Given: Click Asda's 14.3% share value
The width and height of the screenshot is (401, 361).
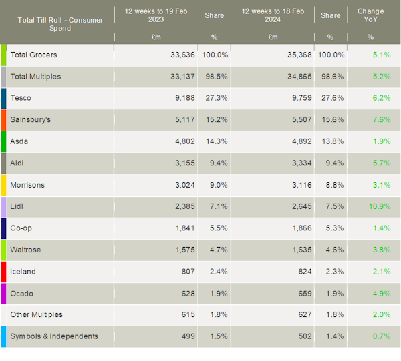Looking at the screenshot, I should [x=217, y=141].
